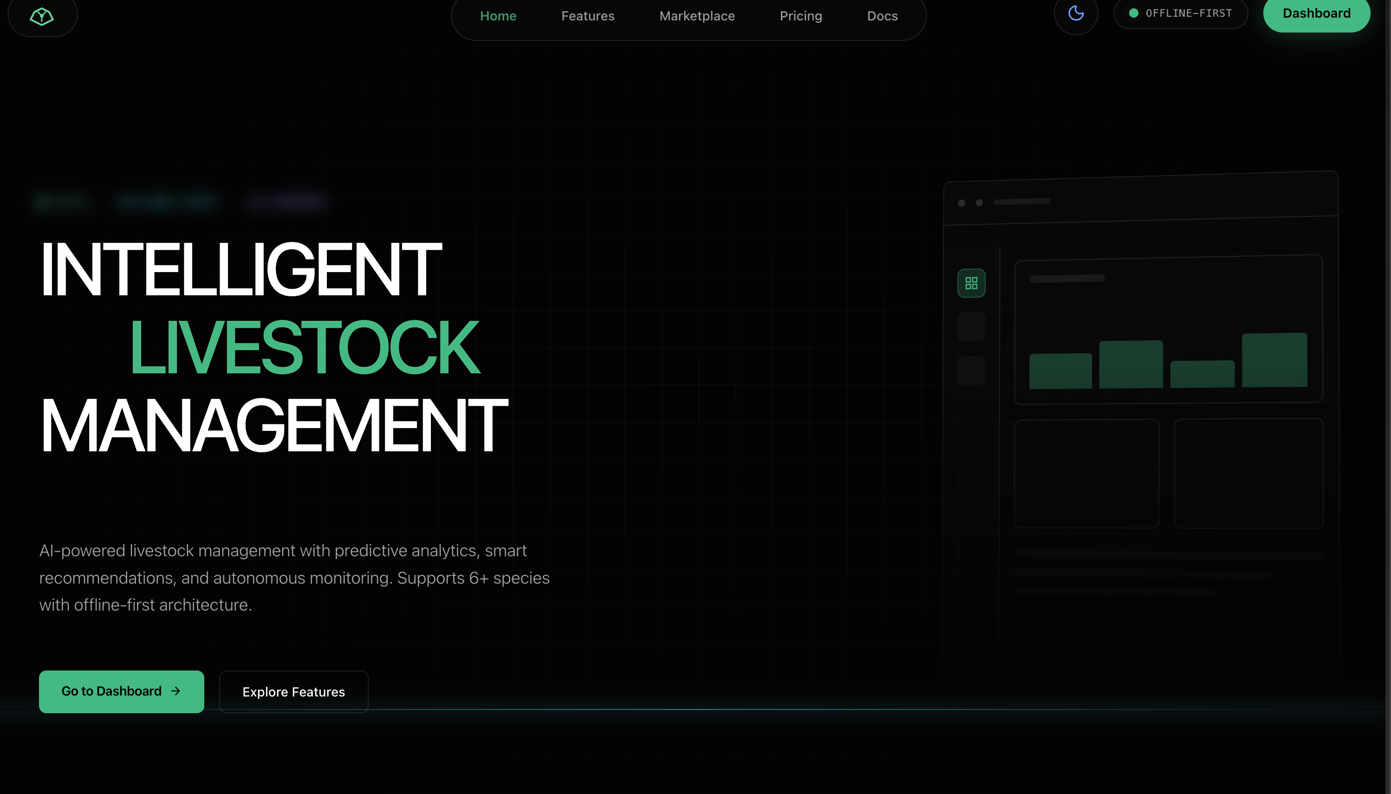The height and width of the screenshot is (794, 1391).
Task: Select the Pricing nav link
Action: coord(800,16)
